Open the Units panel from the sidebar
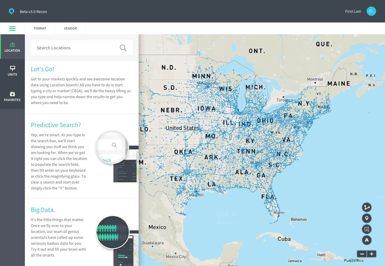Viewport: 385px width, 266px height. pos(12,71)
